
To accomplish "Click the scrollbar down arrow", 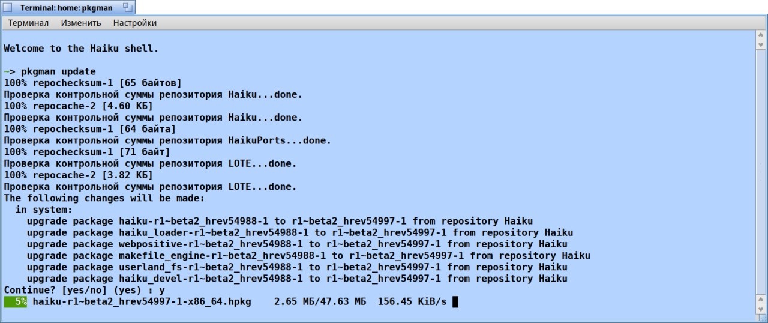I will coord(761,309).
